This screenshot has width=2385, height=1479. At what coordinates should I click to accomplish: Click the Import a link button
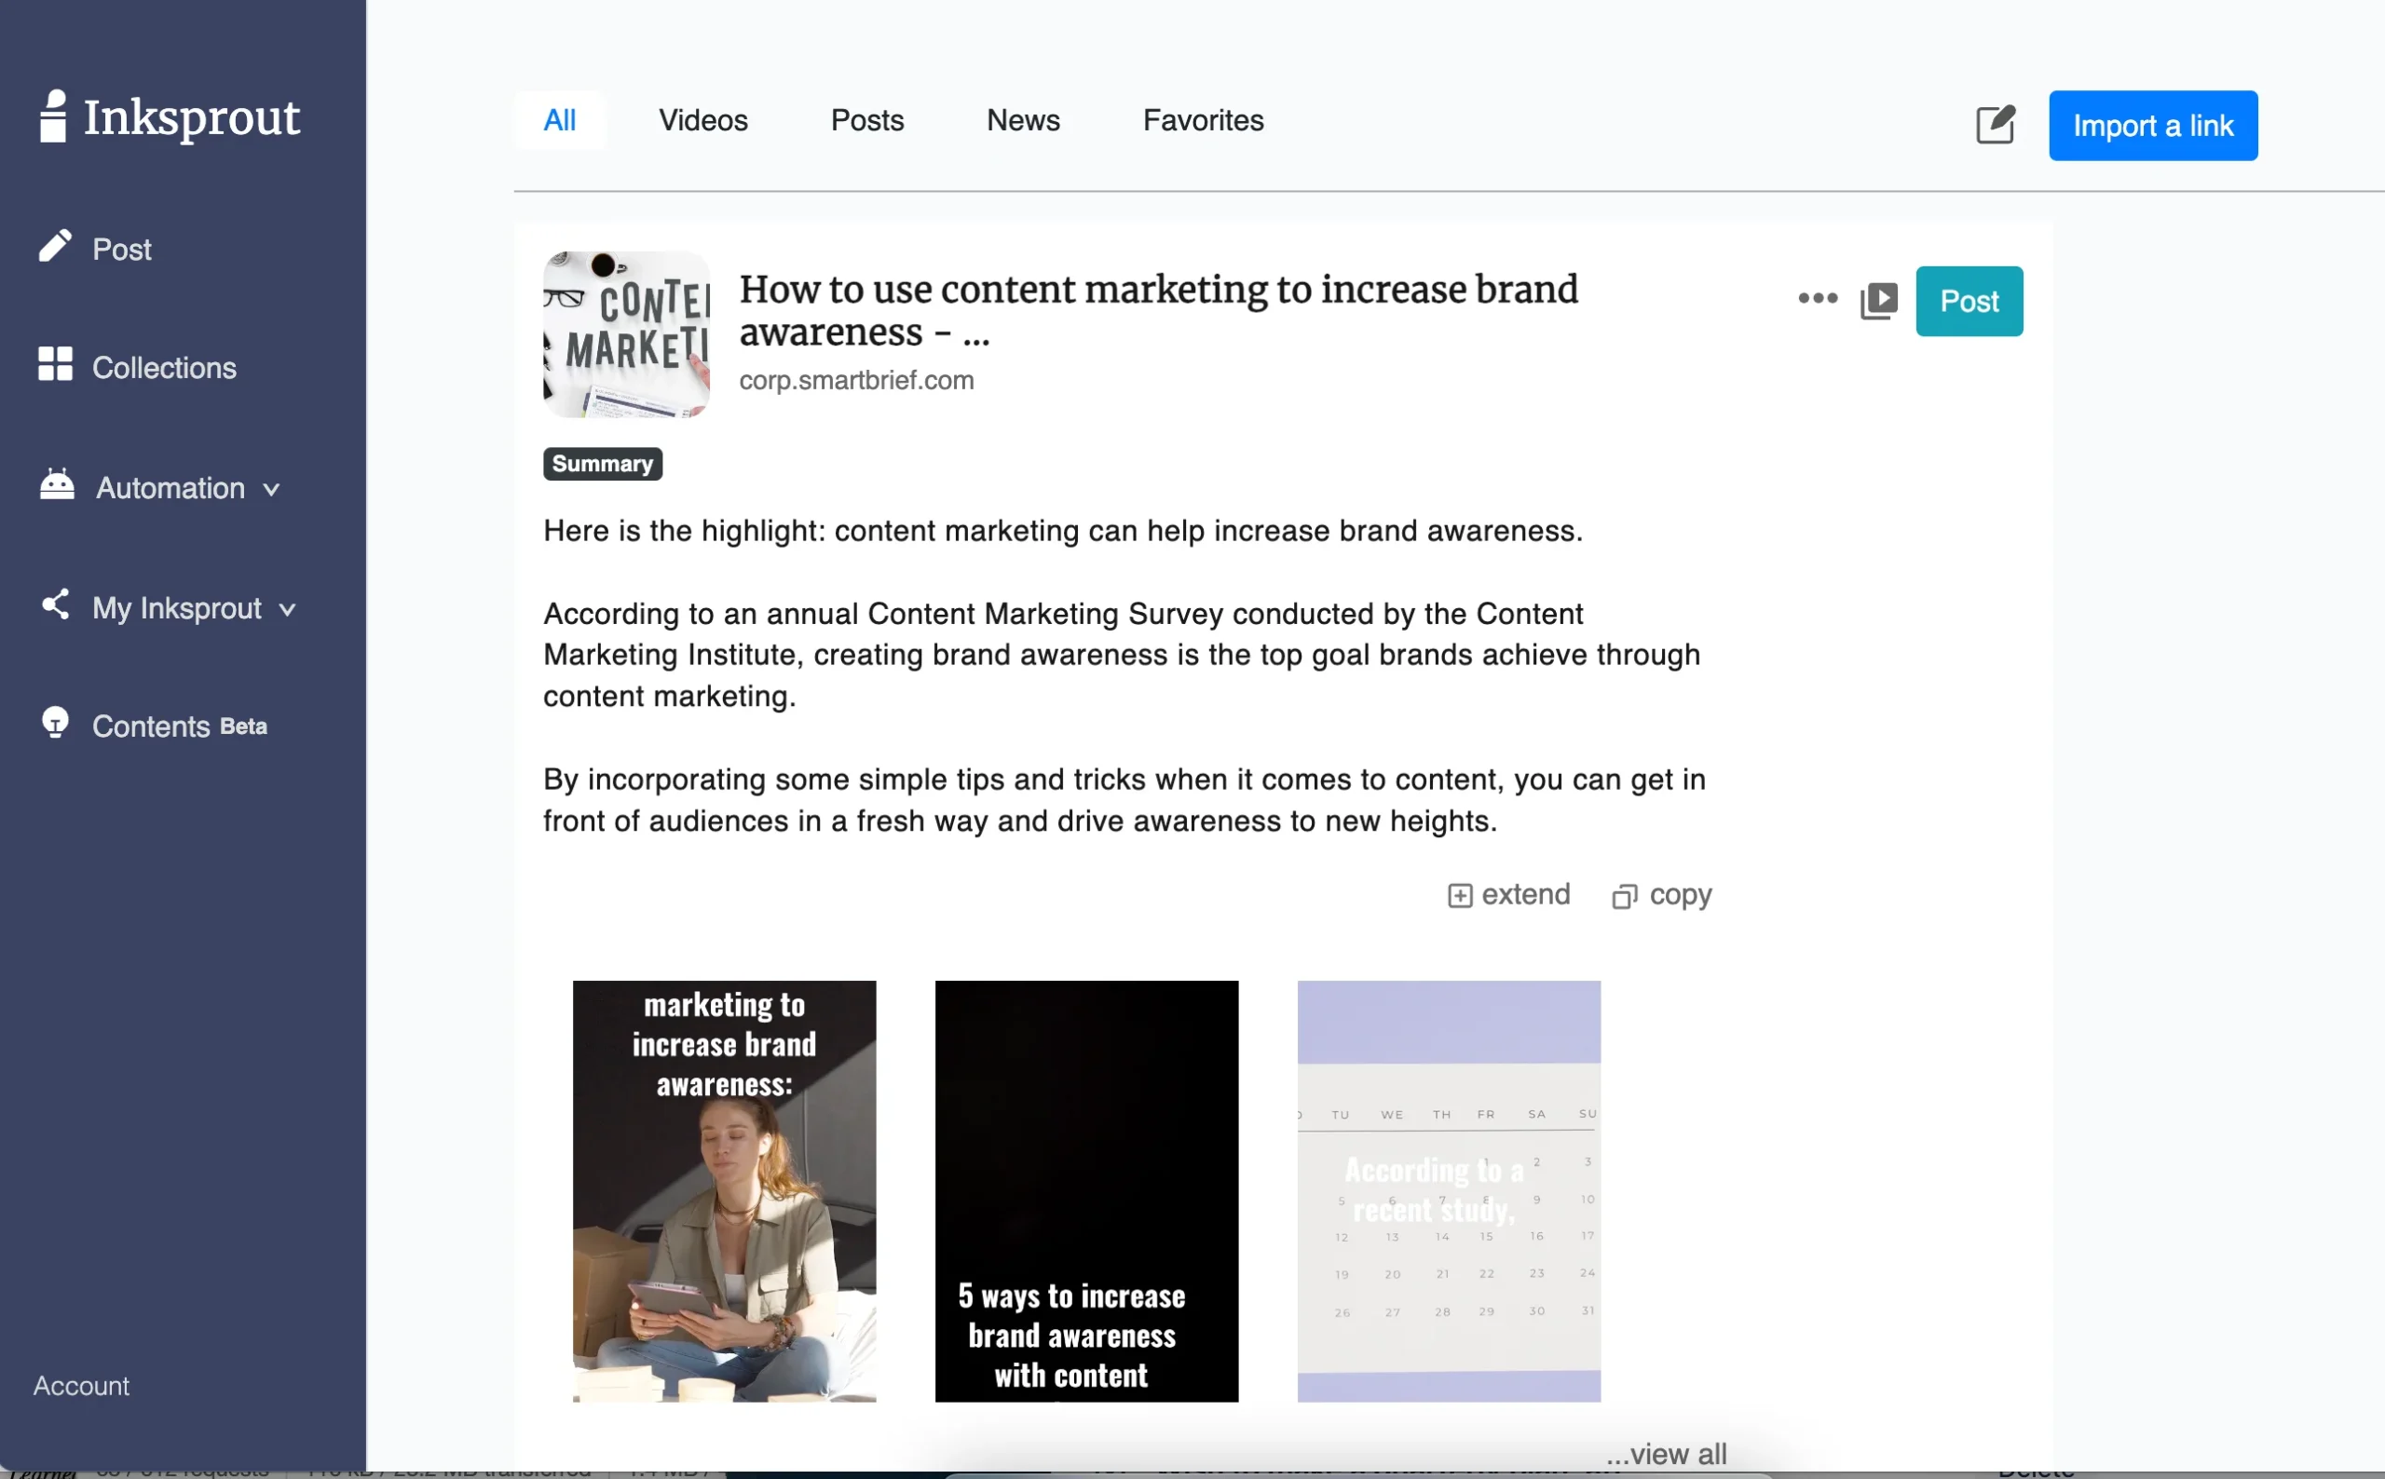[x=2152, y=124]
